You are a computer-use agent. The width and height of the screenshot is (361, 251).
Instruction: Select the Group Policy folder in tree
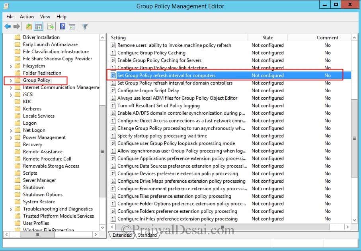36,80
